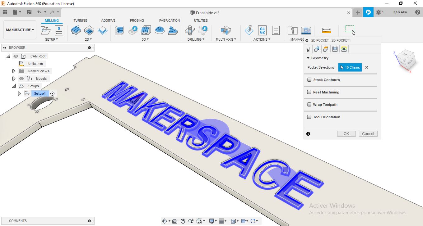Open the Help question mark icon

pos(418,12)
